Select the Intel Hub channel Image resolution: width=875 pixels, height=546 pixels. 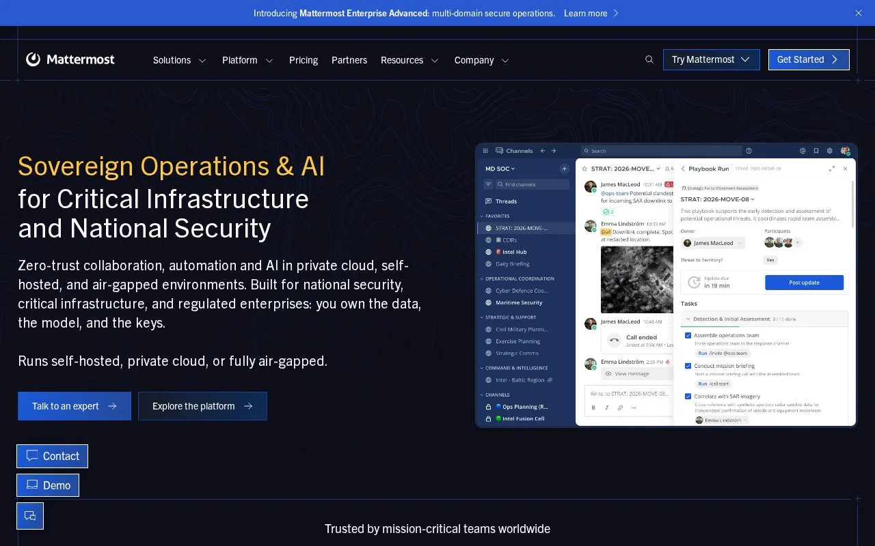pos(526,253)
